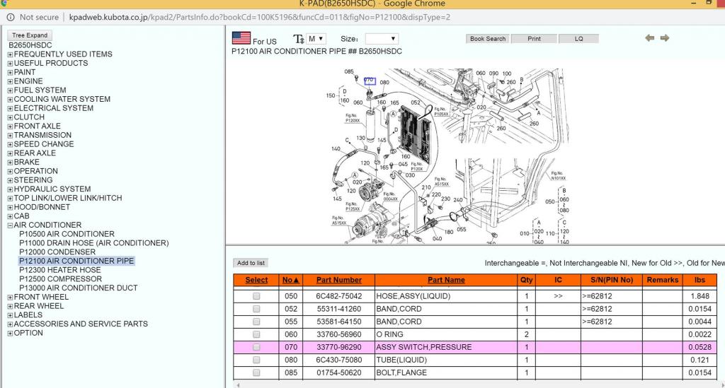Go to next figure with right arrow
The height and width of the screenshot is (388, 725).
664,38
